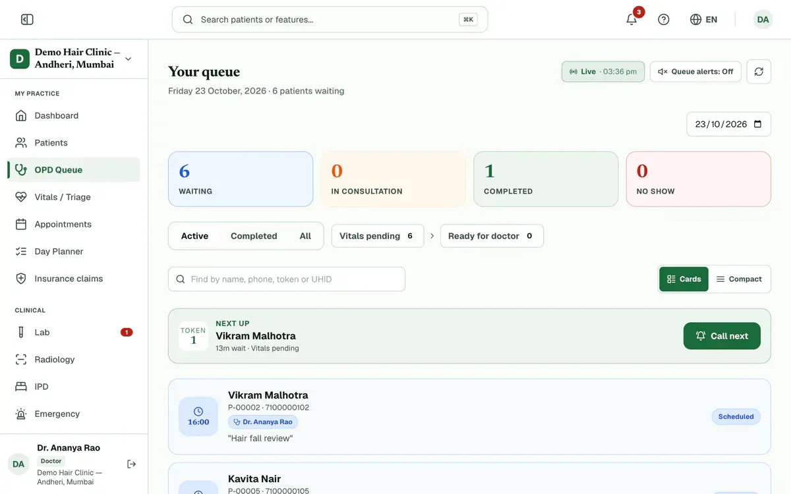
Task: Open the help question mark icon
Action: [x=664, y=20]
